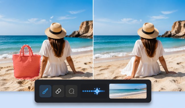
Task: Click the straw hat in the right image
Action: (x=148, y=31)
